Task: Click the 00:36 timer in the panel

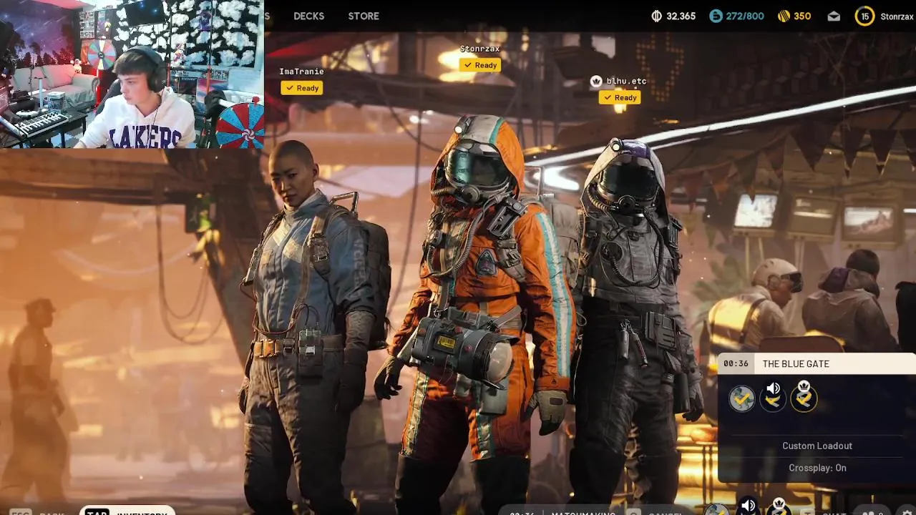Action: point(736,364)
